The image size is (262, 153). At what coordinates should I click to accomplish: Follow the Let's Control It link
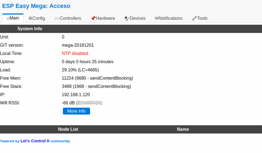pyautogui.click(x=35, y=141)
